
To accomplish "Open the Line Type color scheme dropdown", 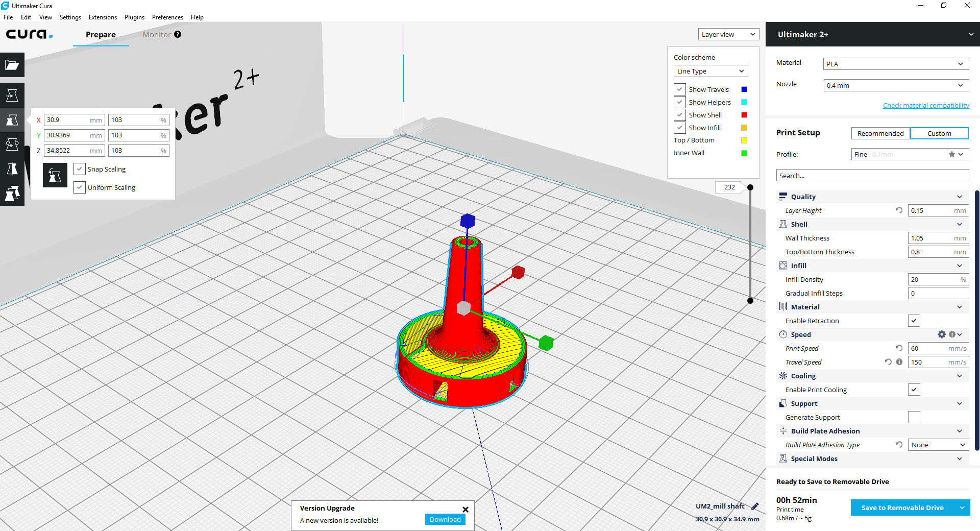I will (710, 71).
